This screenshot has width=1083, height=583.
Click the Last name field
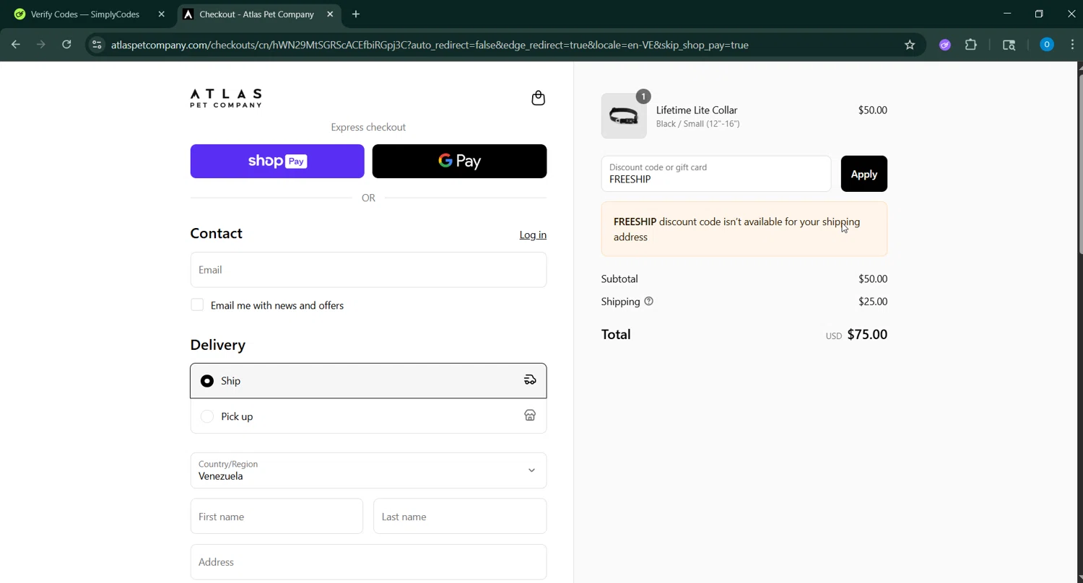(x=460, y=516)
